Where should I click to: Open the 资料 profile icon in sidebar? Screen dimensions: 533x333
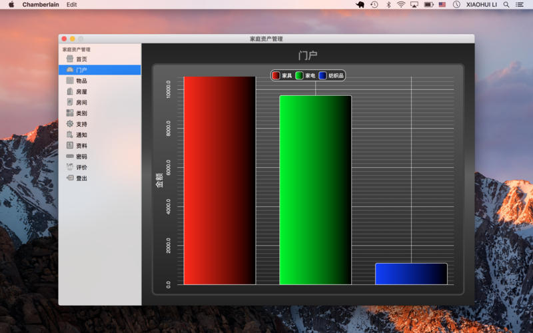(70, 145)
